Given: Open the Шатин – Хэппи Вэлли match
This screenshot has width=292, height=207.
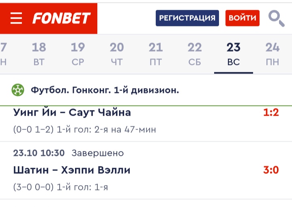Looking at the screenshot, I should point(72,170).
